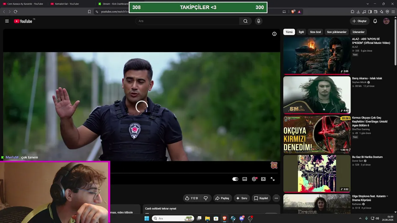The height and width of the screenshot is (223, 397).
Task: Open the browser extensions puzzle icon
Action: (x=352, y=12)
